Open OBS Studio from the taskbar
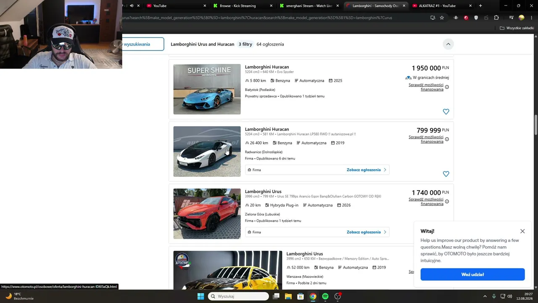The image size is (538, 303). click(338, 296)
